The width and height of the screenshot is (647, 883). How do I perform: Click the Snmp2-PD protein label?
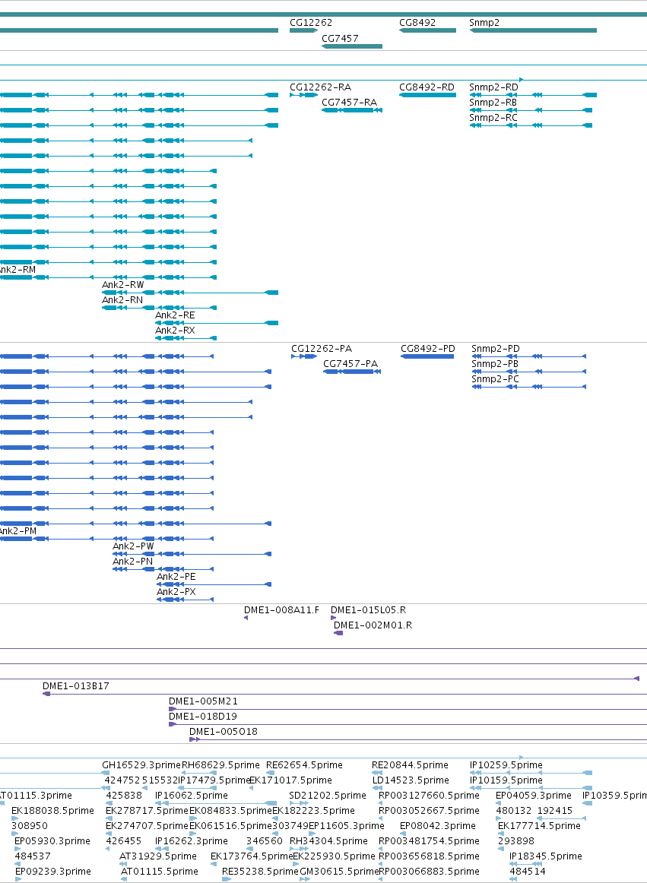[x=496, y=349]
